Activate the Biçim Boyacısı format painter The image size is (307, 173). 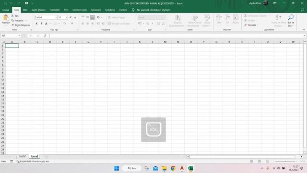21,25
